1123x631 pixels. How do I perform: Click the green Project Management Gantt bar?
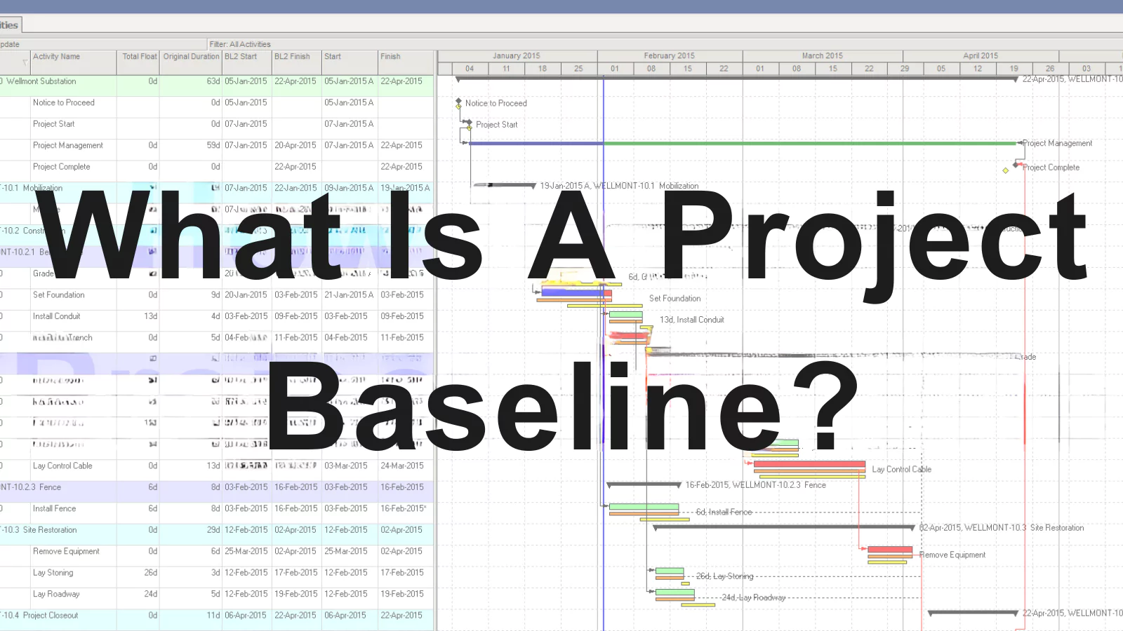810,144
